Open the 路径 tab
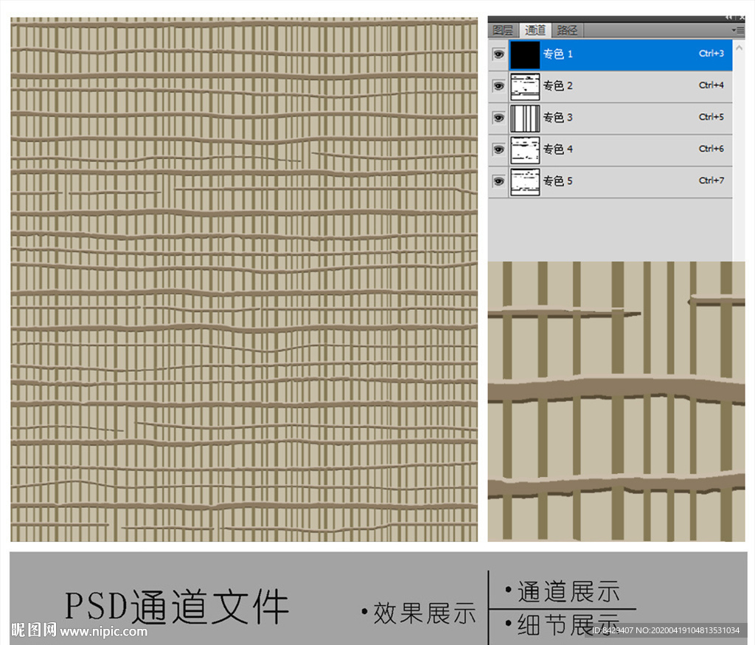 567,30
